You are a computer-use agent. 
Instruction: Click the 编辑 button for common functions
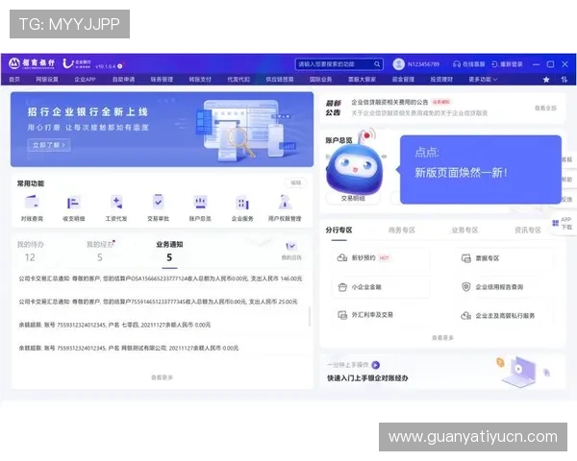tap(296, 182)
